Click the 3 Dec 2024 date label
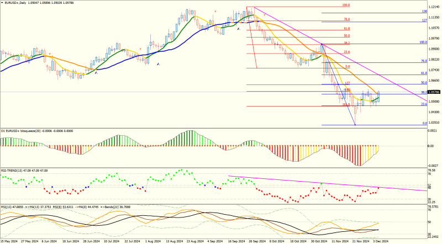Image resolution: width=442 pixels, height=244 pixels. click(x=381, y=241)
